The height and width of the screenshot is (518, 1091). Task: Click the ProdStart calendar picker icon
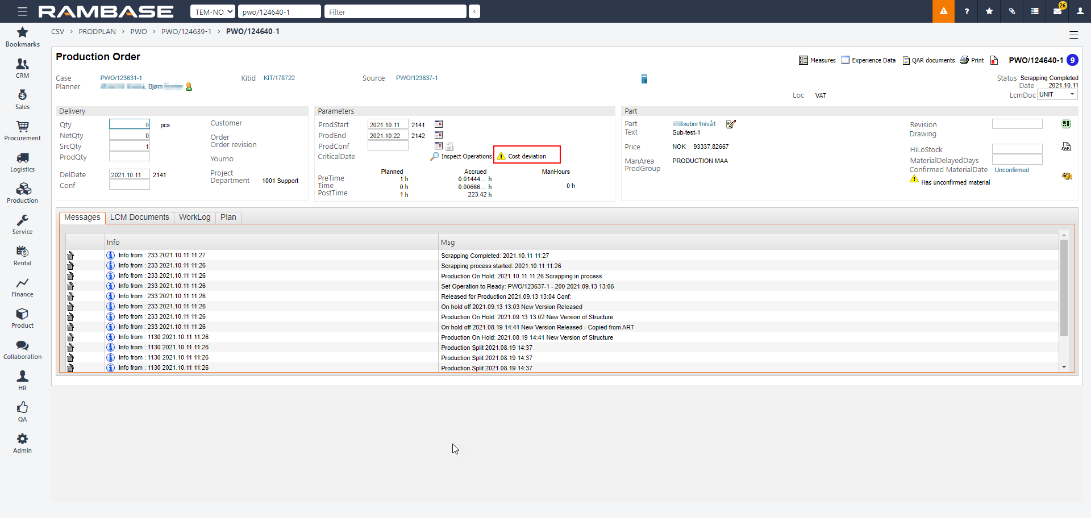pos(439,124)
